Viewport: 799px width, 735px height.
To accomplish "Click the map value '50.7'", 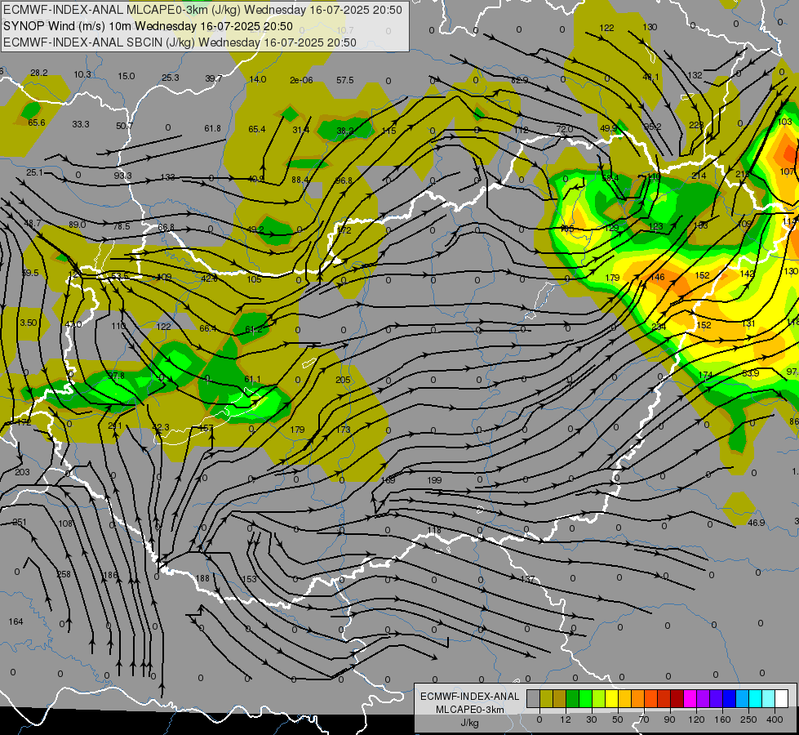I will click(124, 126).
